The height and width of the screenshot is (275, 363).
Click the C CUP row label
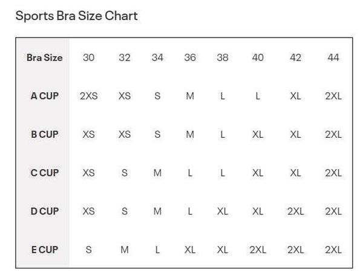(x=44, y=173)
